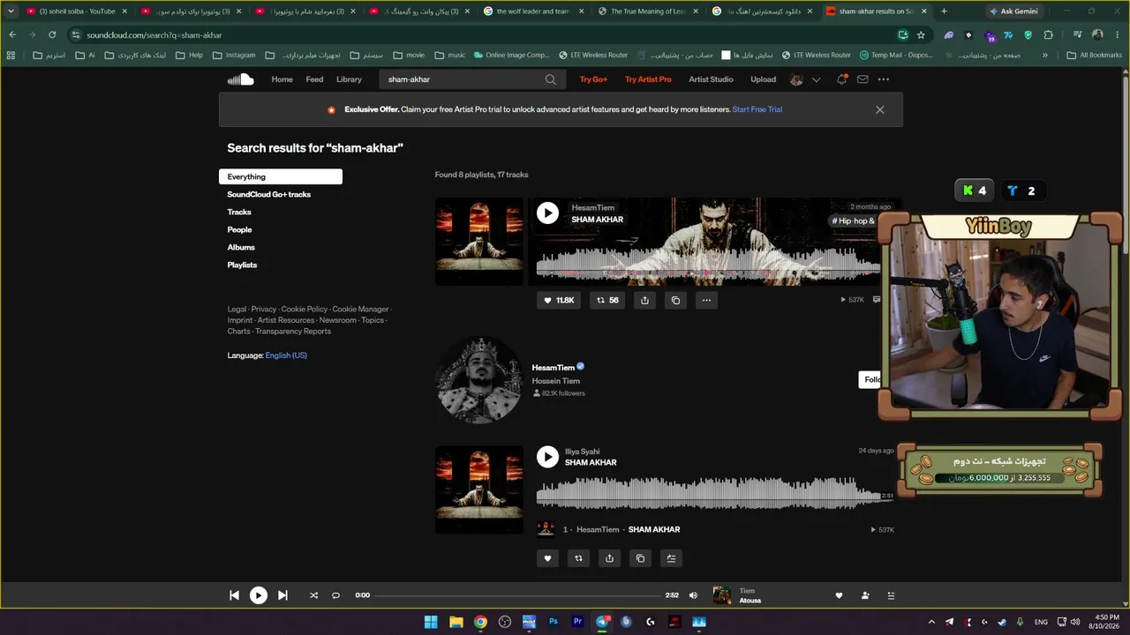Bookmark this page with the star icon
Image resolution: width=1130 pixels, height=635 pixels.
point(921,34)
